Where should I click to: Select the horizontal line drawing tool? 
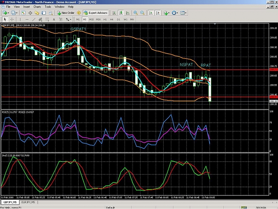[27, 19]
